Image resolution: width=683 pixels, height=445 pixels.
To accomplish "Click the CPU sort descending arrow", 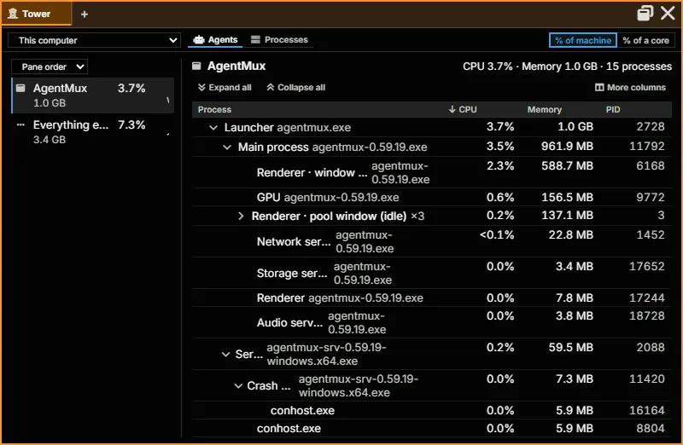I will tap(452, 109).
